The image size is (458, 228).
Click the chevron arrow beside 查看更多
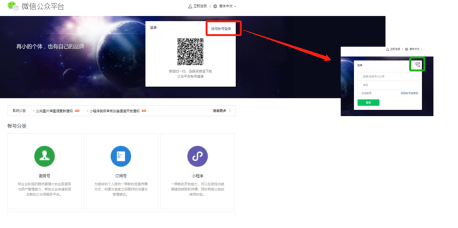pyautogui.click(x=230, y=111)
